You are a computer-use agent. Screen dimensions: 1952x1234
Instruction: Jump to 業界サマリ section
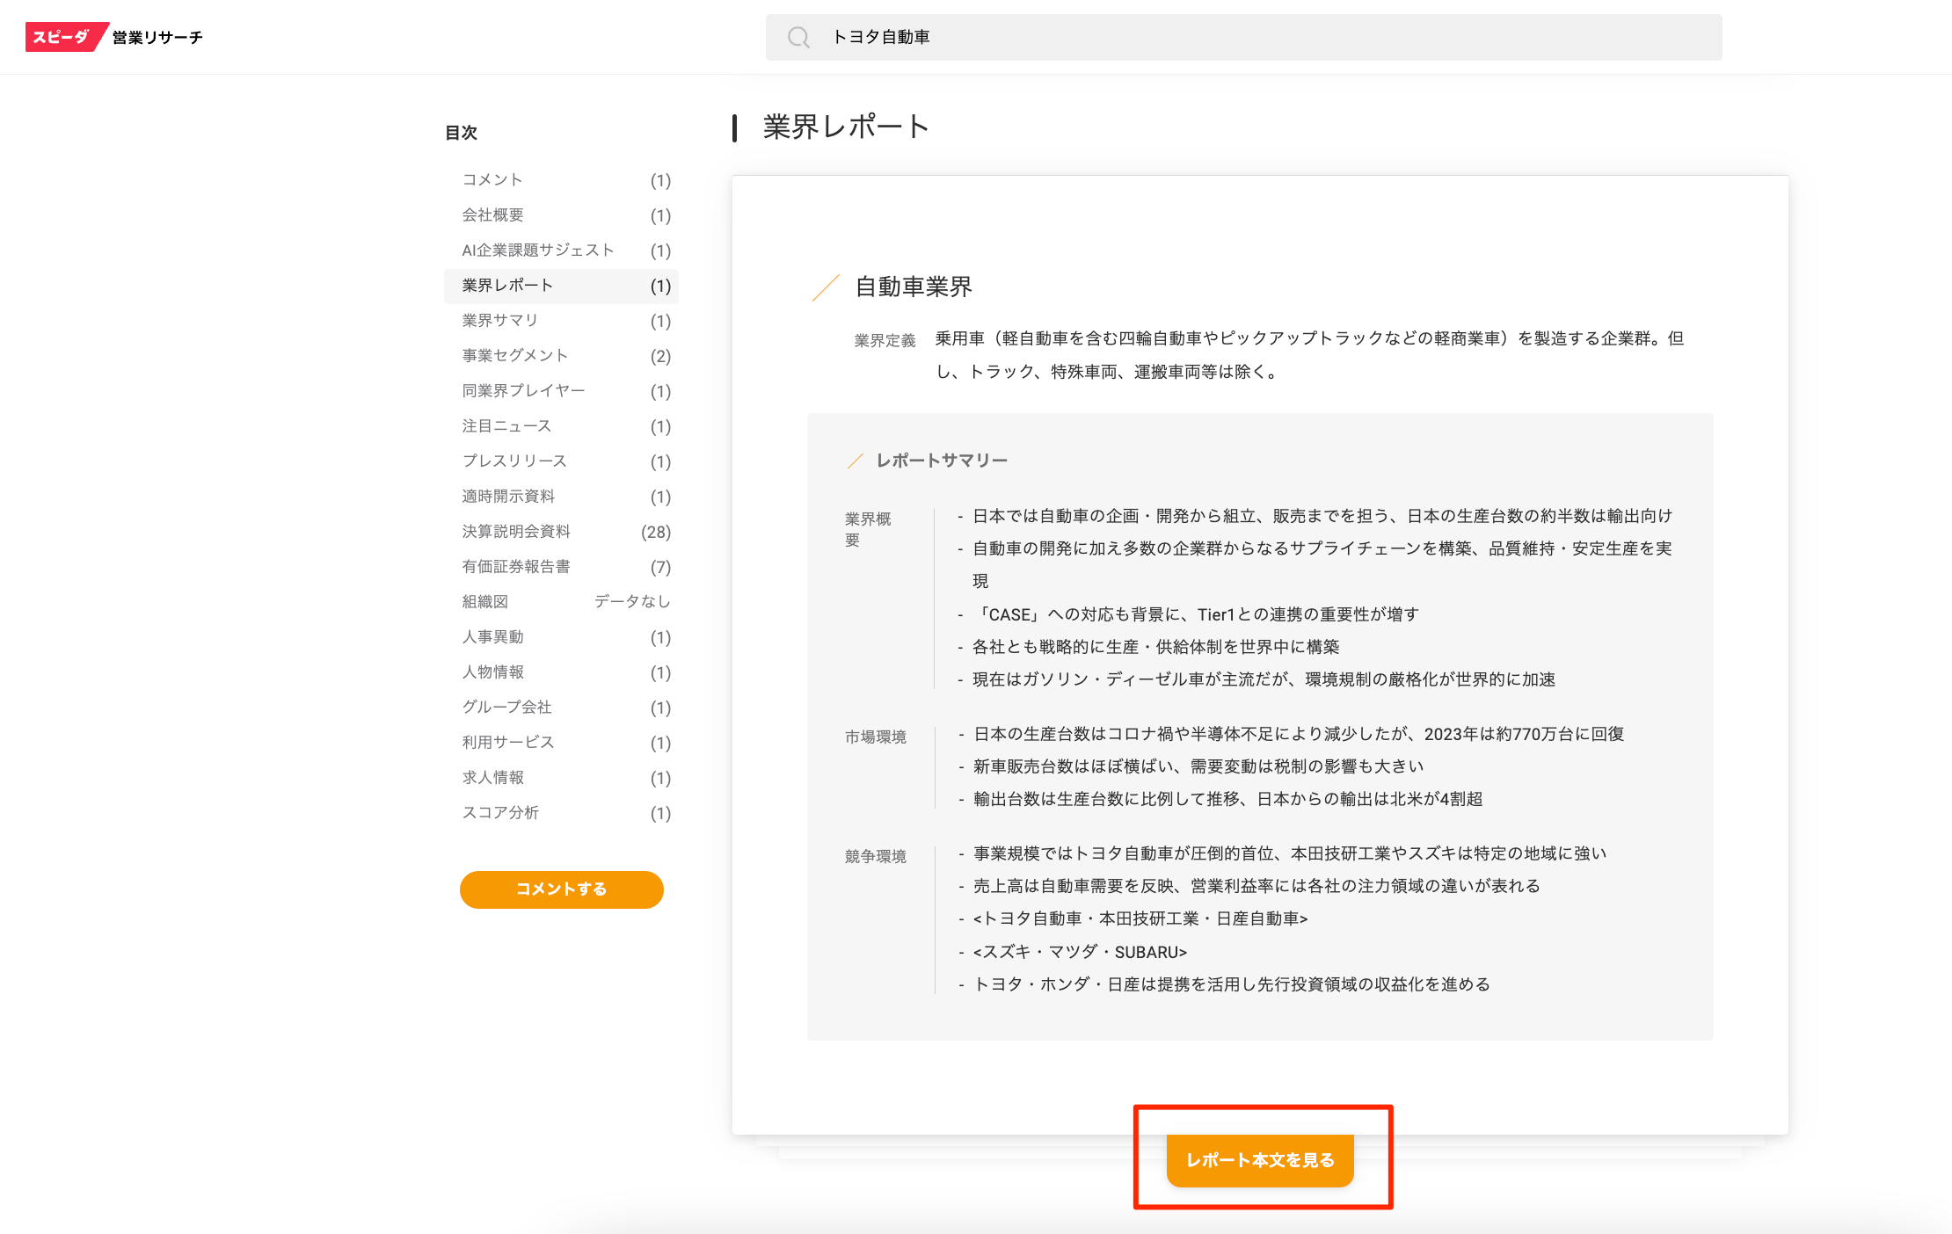pyautogui.click(x=499, y=321)
